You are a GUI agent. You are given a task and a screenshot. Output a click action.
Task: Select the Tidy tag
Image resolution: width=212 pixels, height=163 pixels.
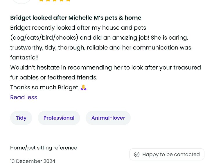21,118
